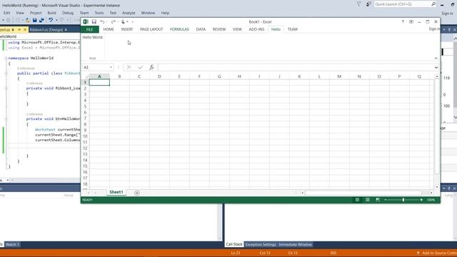Zoom out with minus icon in Excel

click(x=386, y=200)
